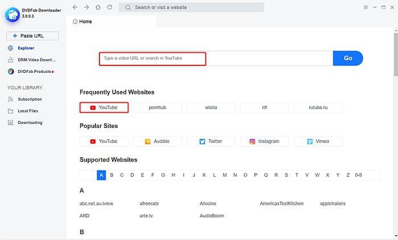Click the DVDFab Products icon
This screenshot has width=398, height=240.
11,71
